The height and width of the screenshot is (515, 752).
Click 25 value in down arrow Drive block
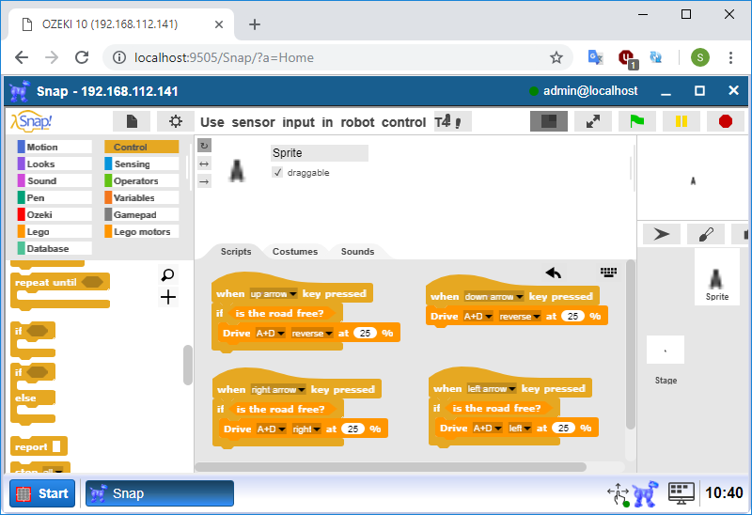coord(572,316)
